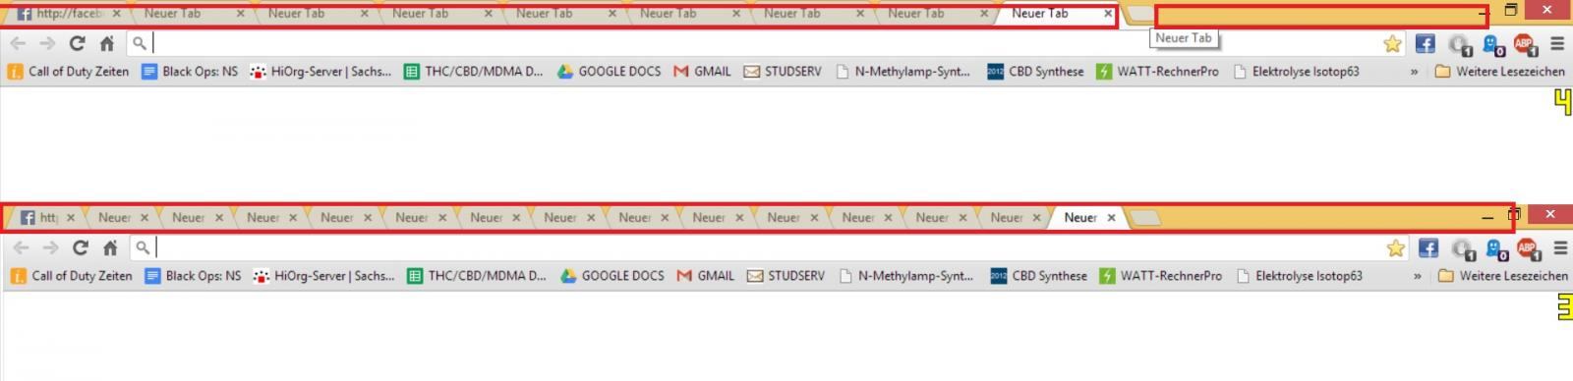Click Forward arrow in lower Chrome window
The width and height of the screenshot is (1573, 381).
tap(50, 247)
